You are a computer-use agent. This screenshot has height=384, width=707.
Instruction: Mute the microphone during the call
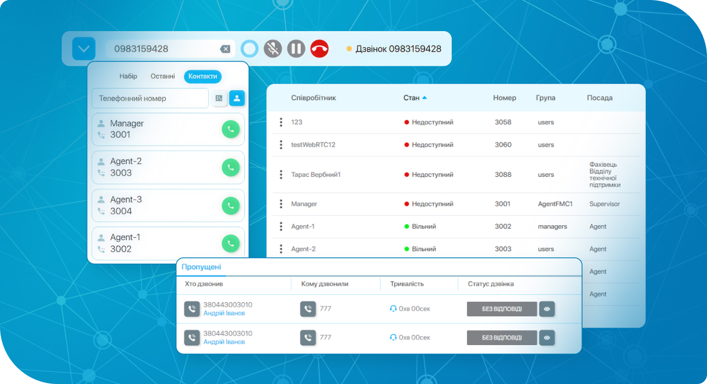273,49
